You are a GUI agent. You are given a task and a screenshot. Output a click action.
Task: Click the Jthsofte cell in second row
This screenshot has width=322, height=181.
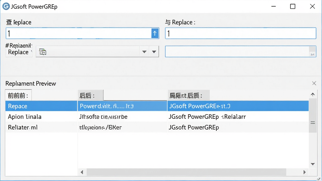[x=122, y=117]
